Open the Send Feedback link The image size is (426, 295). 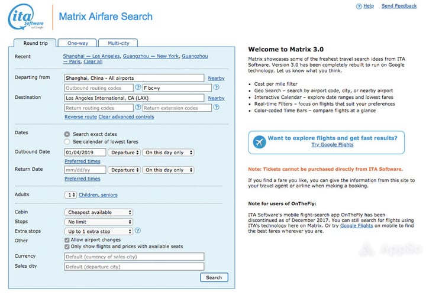click(399, 6)
